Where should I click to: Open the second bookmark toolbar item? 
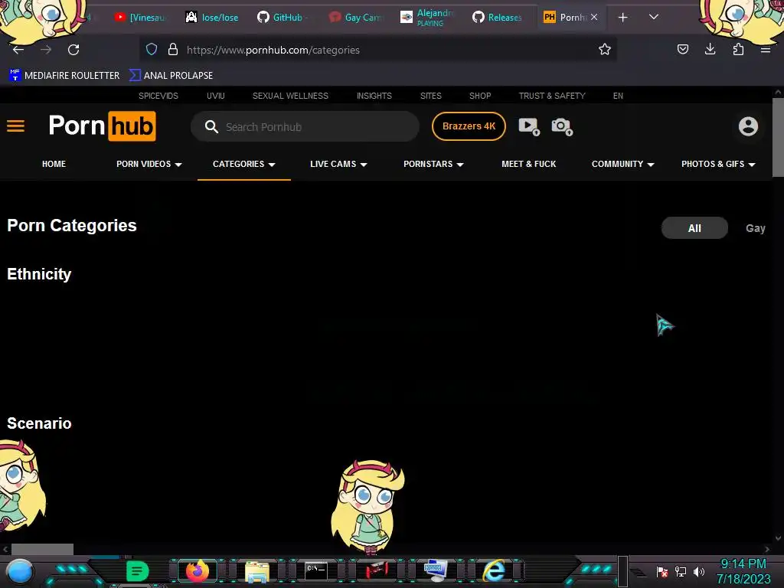[171, 76]
